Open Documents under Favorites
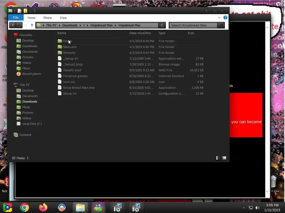The width and height of the screenshot is (285, 213). click(x=30, y=52)
